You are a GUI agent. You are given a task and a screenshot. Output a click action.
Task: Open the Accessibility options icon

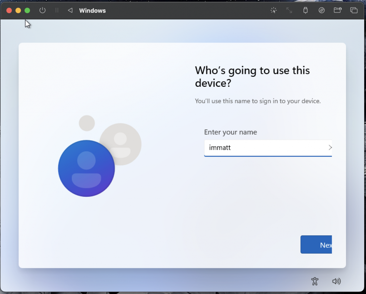coord(315,281)
